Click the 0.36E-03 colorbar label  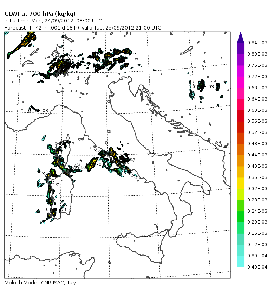point(257,177)
